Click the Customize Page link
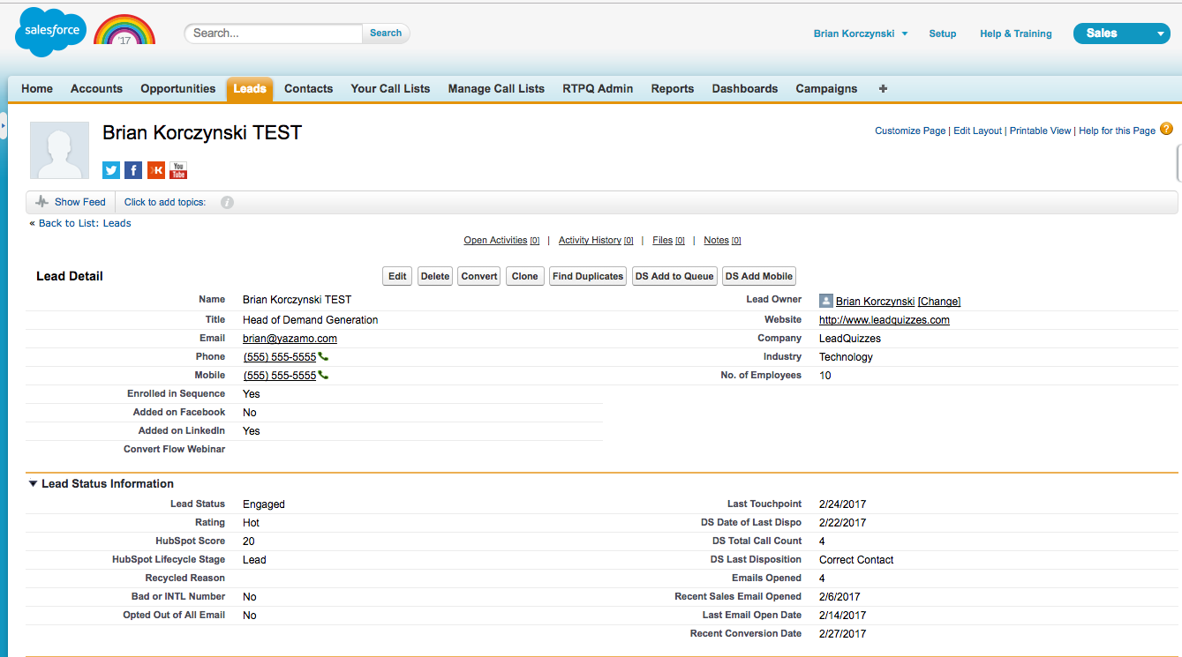Image resolution: width=1182 pixels, height=657 pixels. pyautogui.click(x=910, y=131)
